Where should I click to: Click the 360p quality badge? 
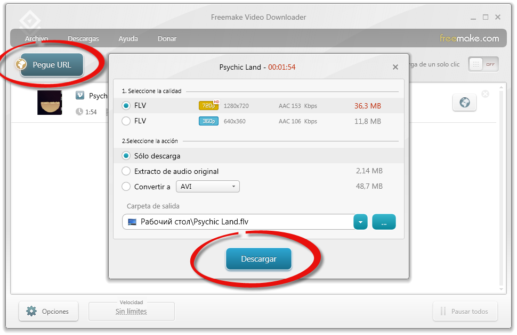[x=208, y=121]
